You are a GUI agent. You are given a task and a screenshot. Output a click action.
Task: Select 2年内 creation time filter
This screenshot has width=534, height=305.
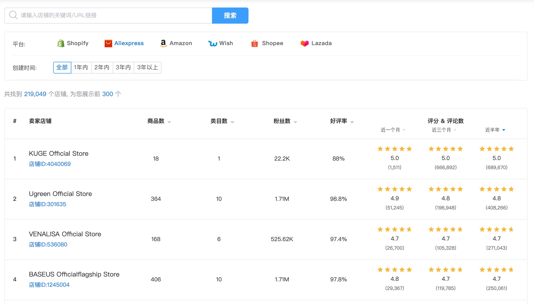102,67
